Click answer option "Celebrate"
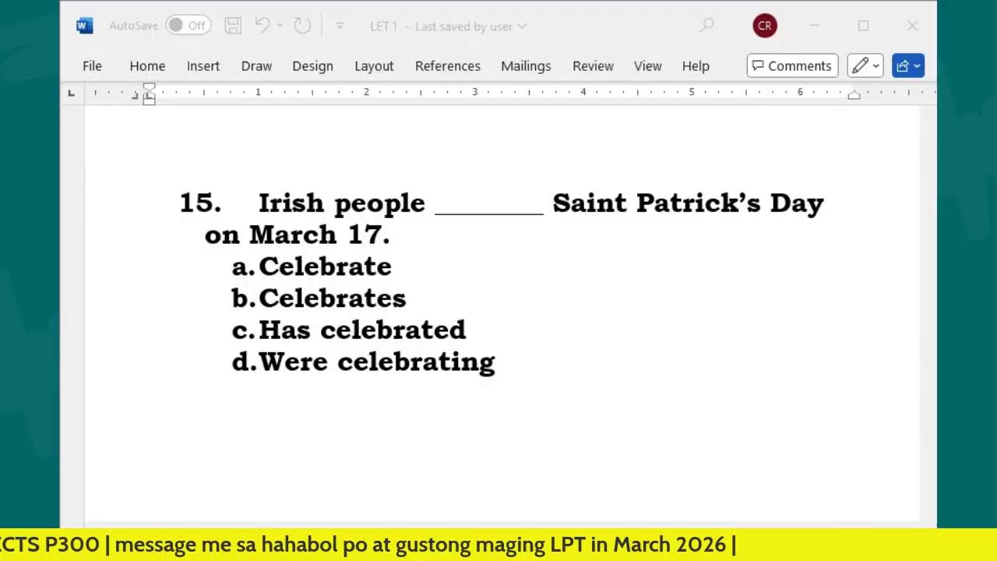Viewport: 997px width, 561px height. [325, 266]
